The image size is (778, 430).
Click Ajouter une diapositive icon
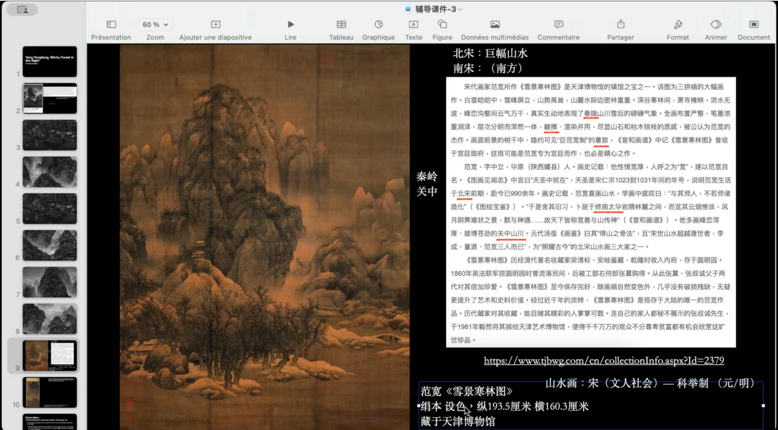(216, 25)
